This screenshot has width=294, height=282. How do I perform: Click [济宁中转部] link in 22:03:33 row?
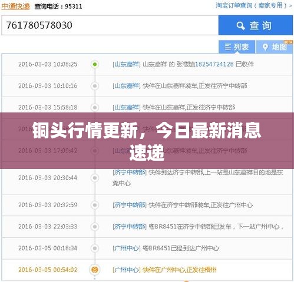click(130, 227)
